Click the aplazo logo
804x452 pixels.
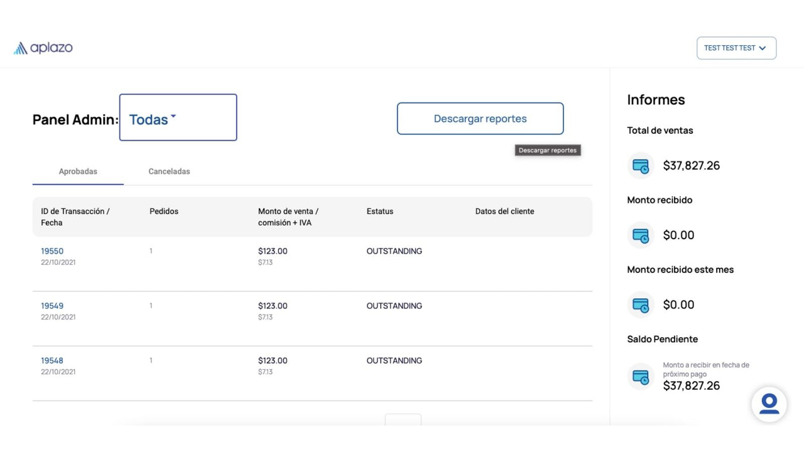[43, 48]
